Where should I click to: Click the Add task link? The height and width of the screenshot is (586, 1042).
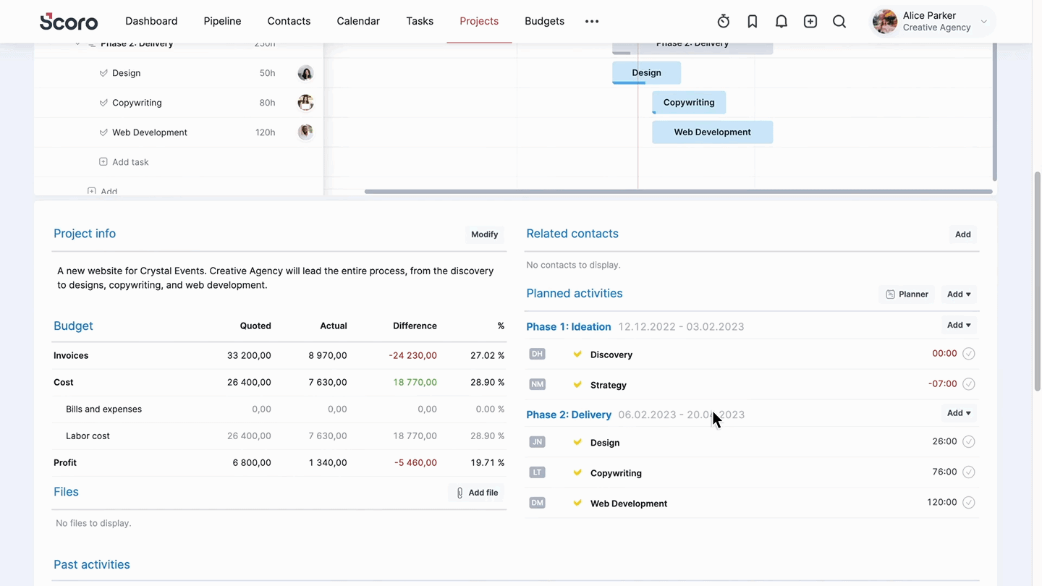click(x=130, y=162)
